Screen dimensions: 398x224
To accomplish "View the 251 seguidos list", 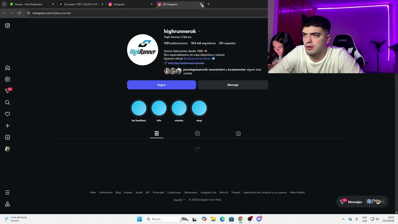I will point(227,43).
